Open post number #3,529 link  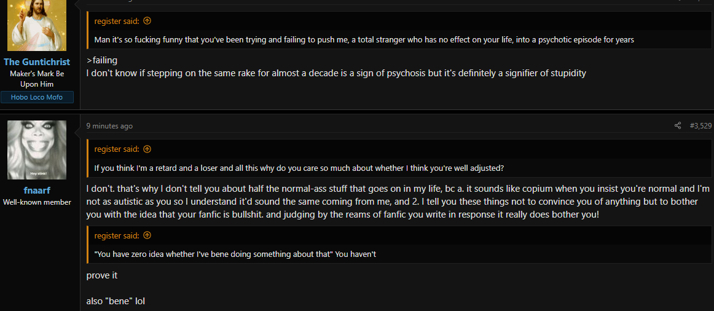700,125
